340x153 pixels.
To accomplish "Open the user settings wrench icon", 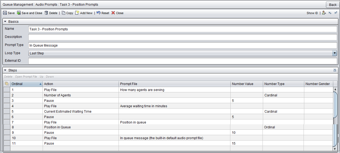I will [x=324, y=13].
